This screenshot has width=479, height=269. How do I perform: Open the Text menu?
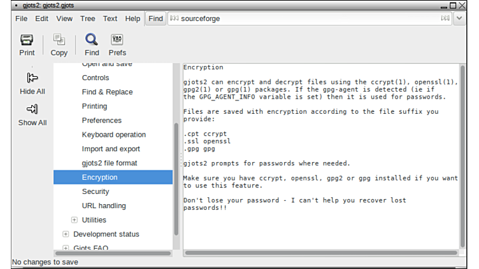tap(110, 18)
